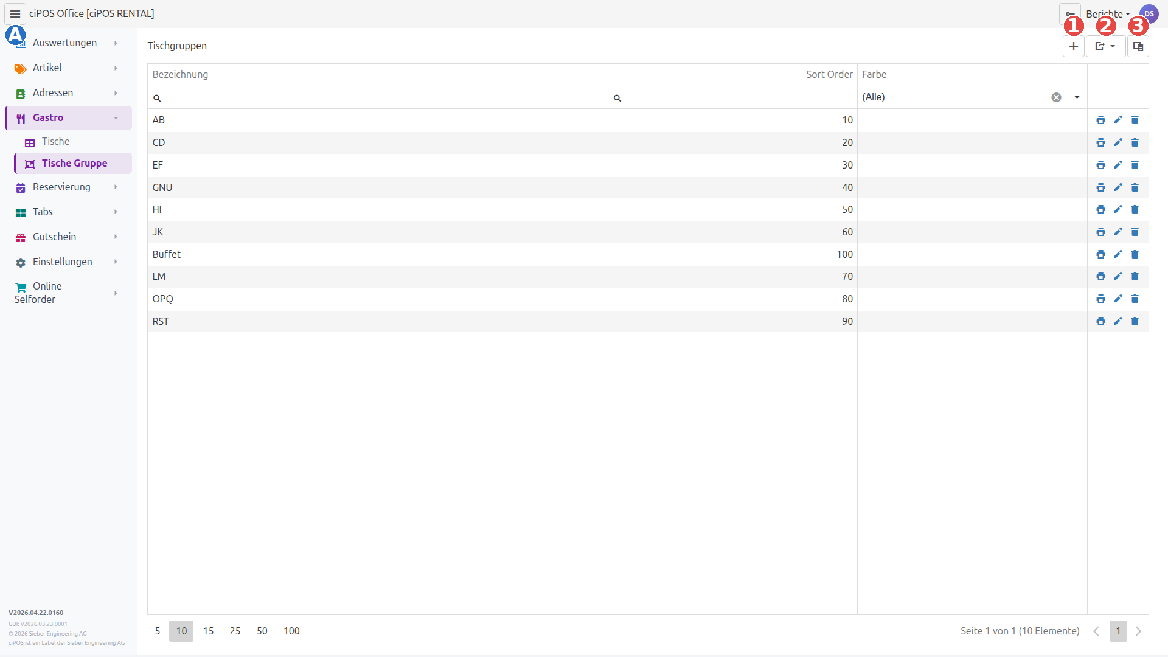The width and height of the screenshot is (1168, 657).
Task: Delete the Buffet table group
Action: (x=1135, y=254)
